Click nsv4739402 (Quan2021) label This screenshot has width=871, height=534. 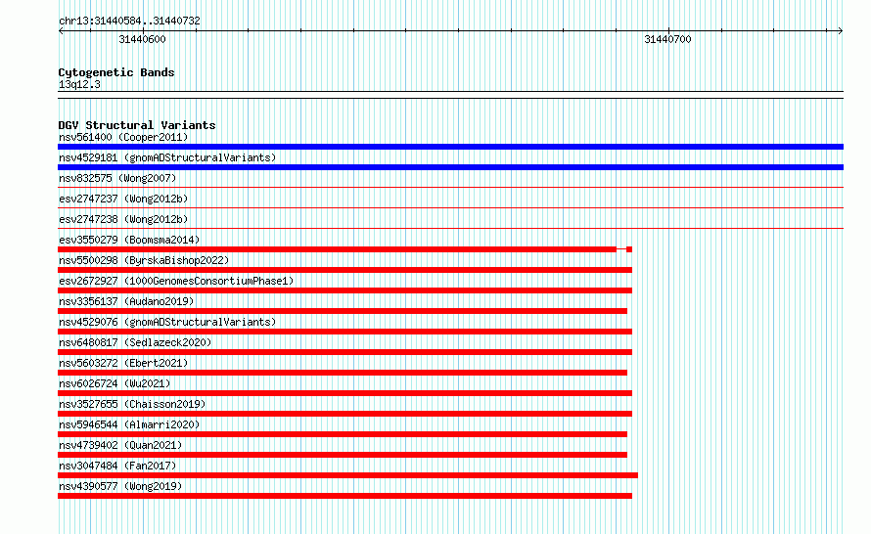click(120, 445)
